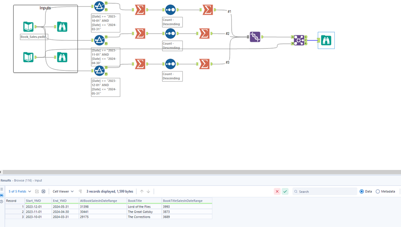Toggle show whitespace pilcrow icon

pos(80,191)
